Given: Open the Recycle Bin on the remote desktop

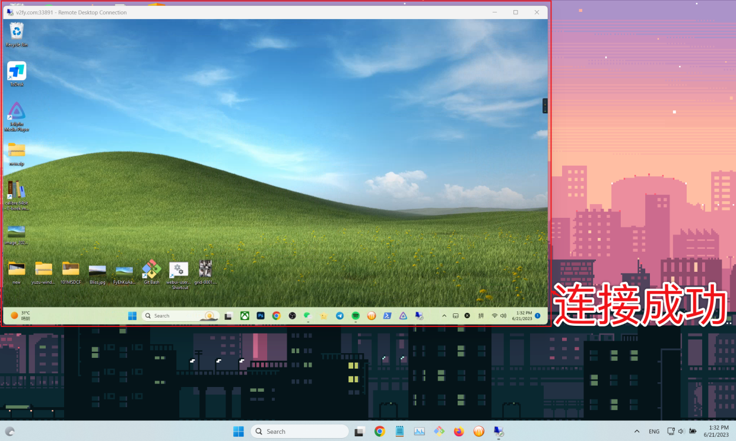Looking at the screenshot, I should (16, 31).
